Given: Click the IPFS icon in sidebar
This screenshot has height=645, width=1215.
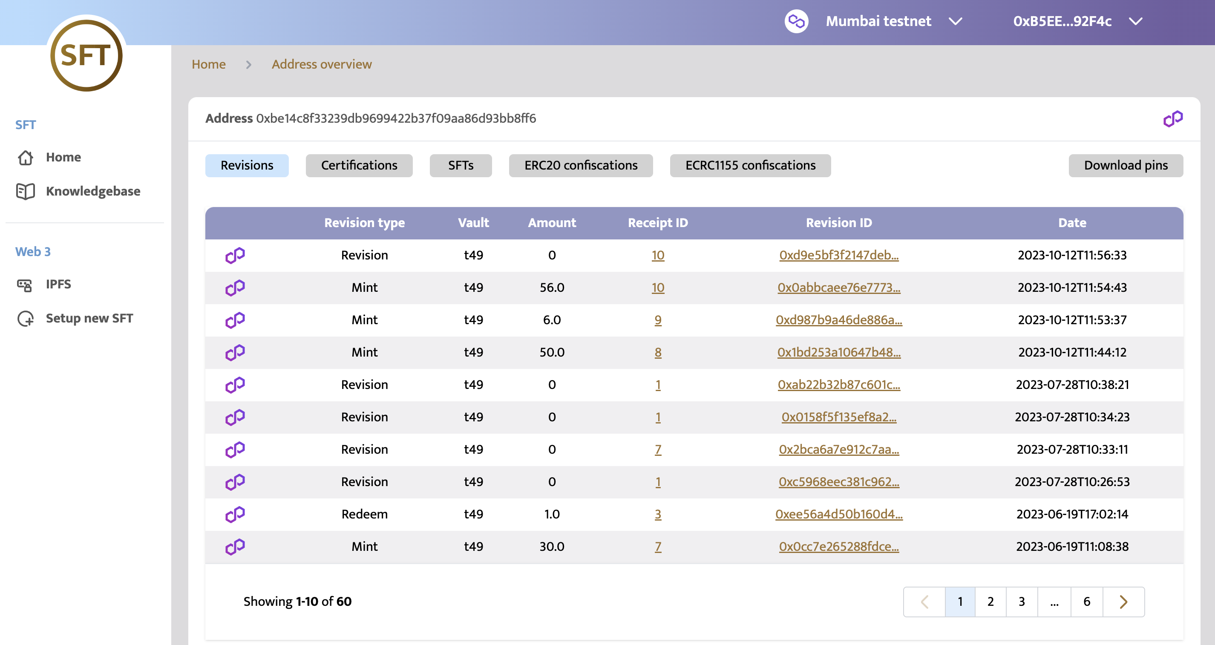Looking at the screenshot, I should (x=25, y=285).
